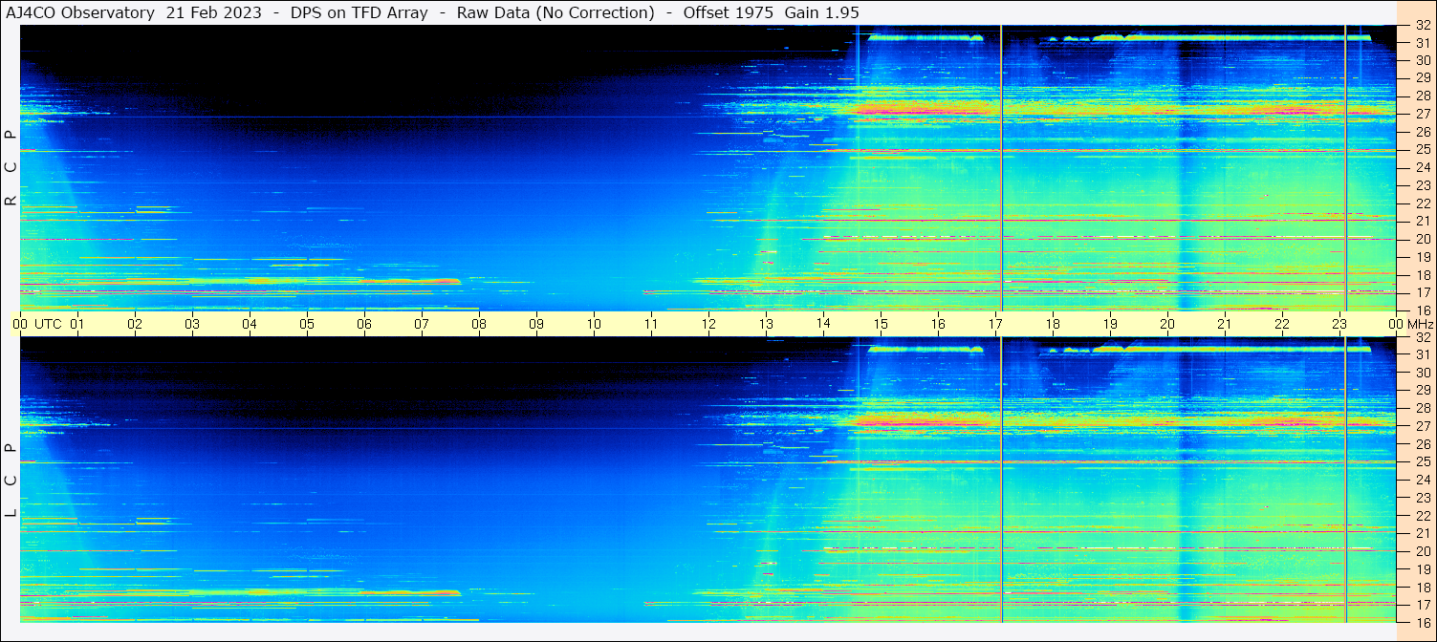This screenshot has width=1437, height=642.
Task: Click 28 MHz label of RCP panel
Action: (1423, 96)
